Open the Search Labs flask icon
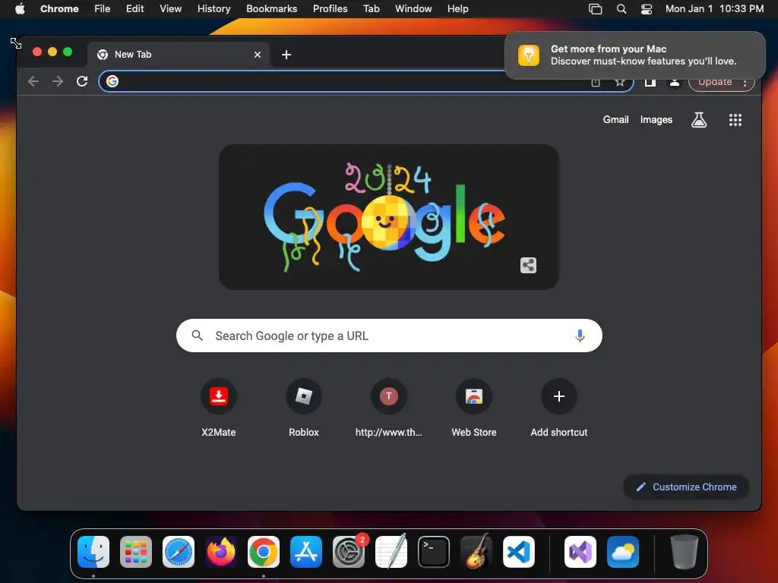The width and height of the screenshot is (778, 583). coord(699,119)
